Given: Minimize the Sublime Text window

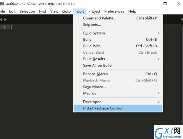Looking at the screenshot, I should 152,4.
